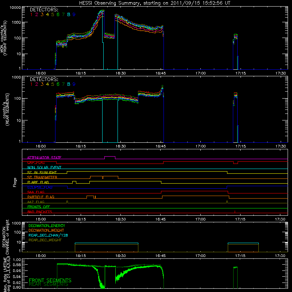Select yellow detector 4 in front segments legend
292x292 pixels.
coord(47,15)
